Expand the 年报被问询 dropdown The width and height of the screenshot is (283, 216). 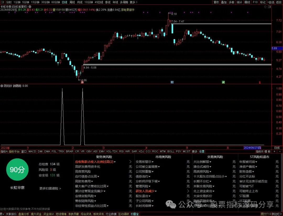[248, 162]
